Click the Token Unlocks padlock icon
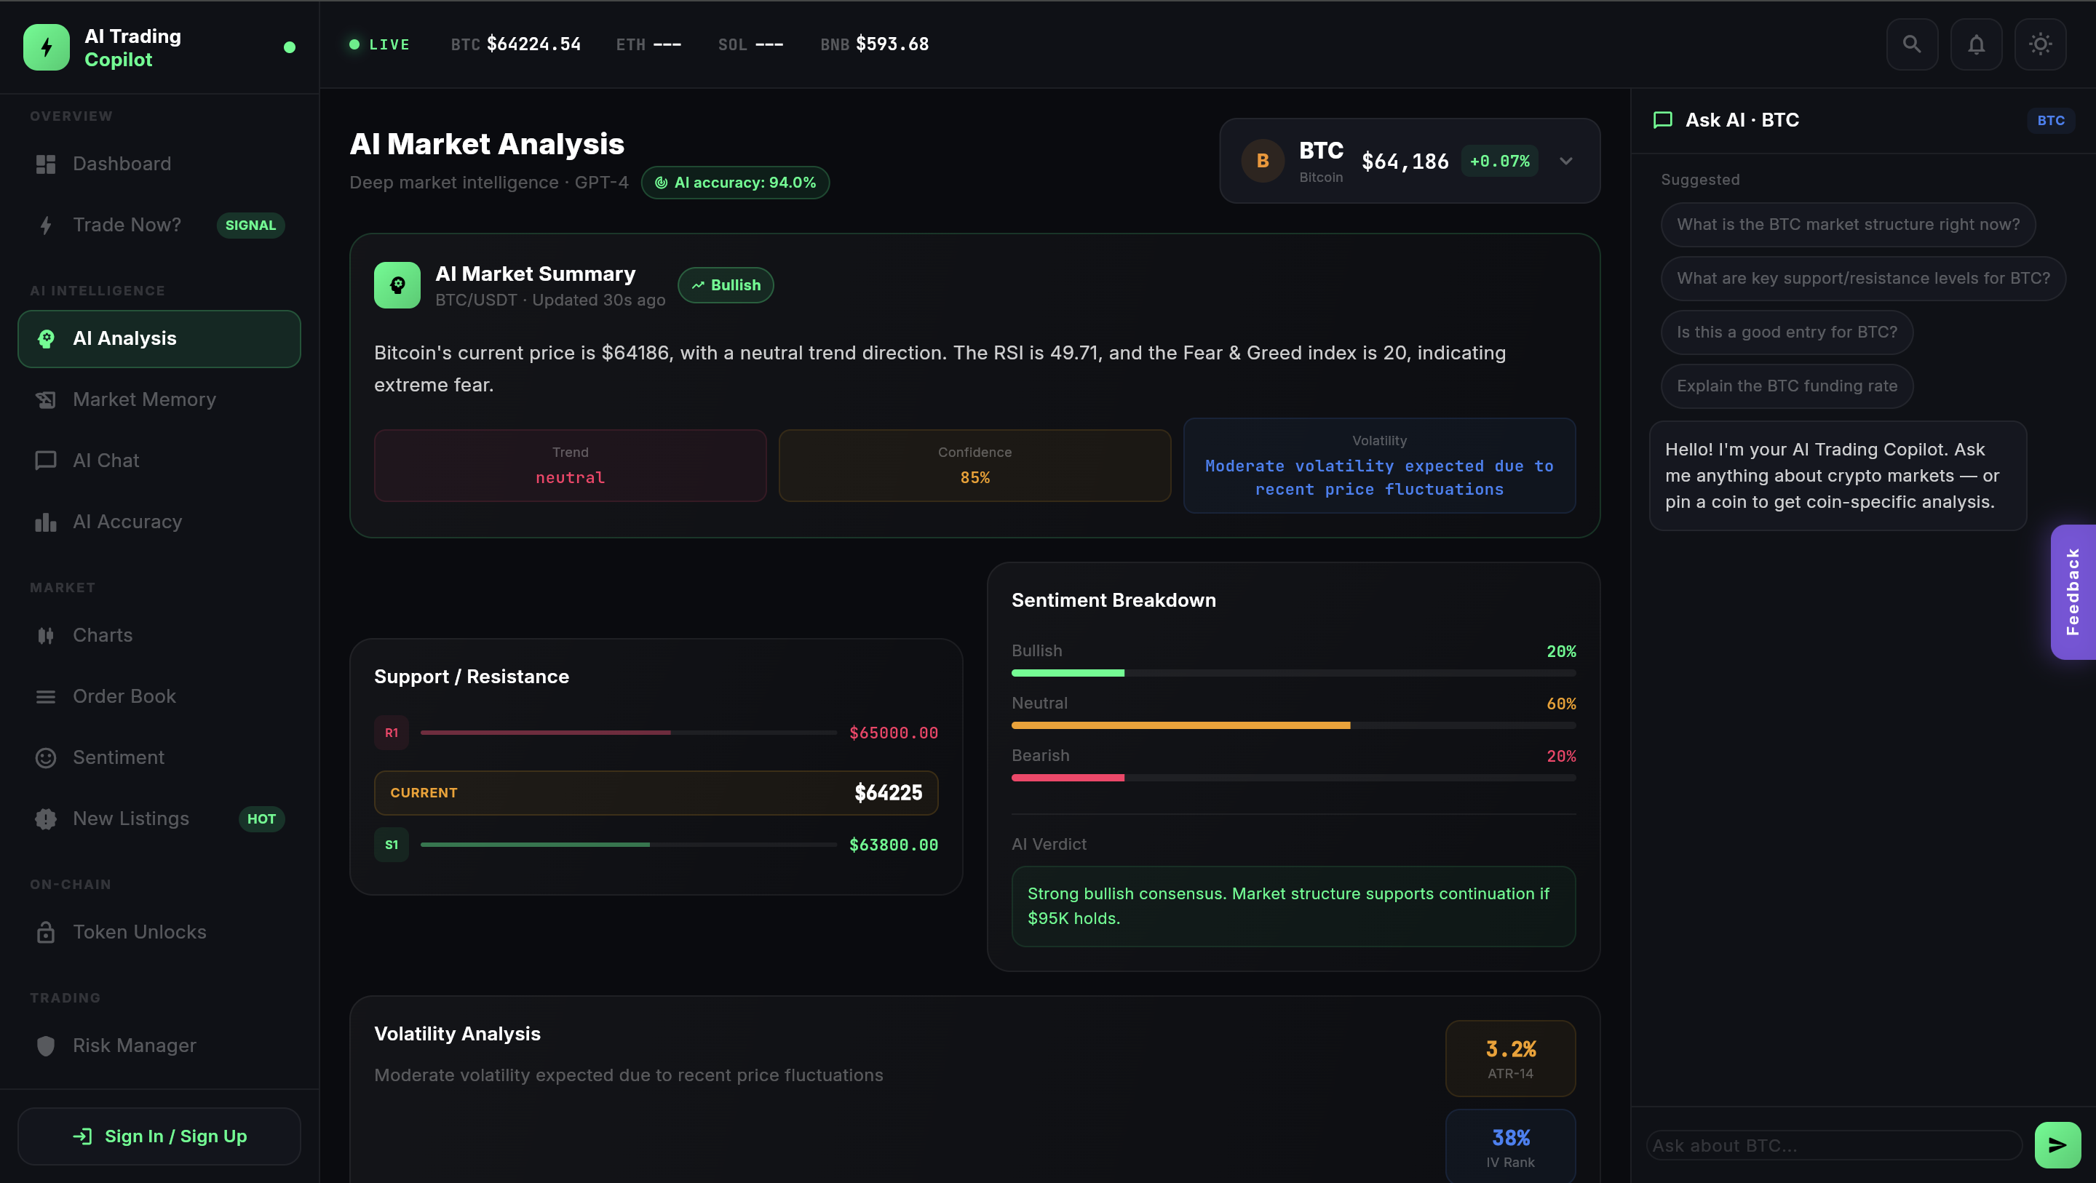Viewport: 2096px width, 1183px height. pyautogui.click(x=46, y=931)
